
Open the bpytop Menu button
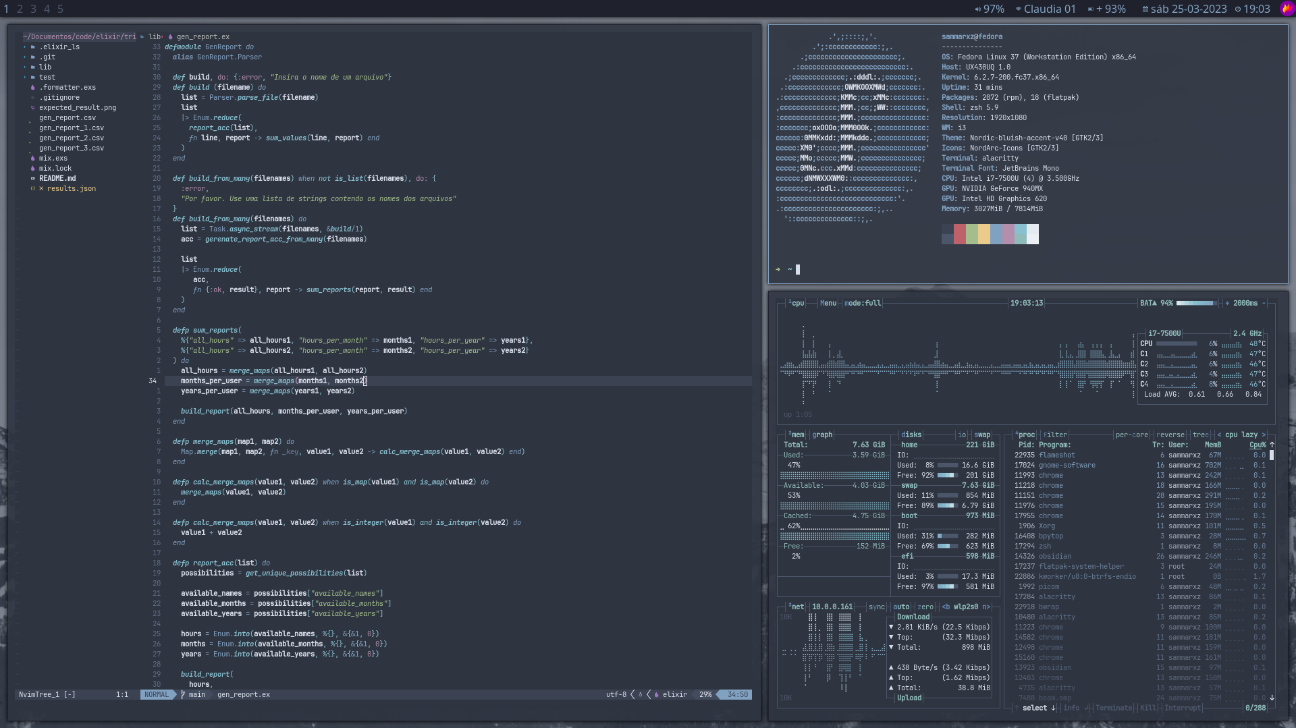828,304
